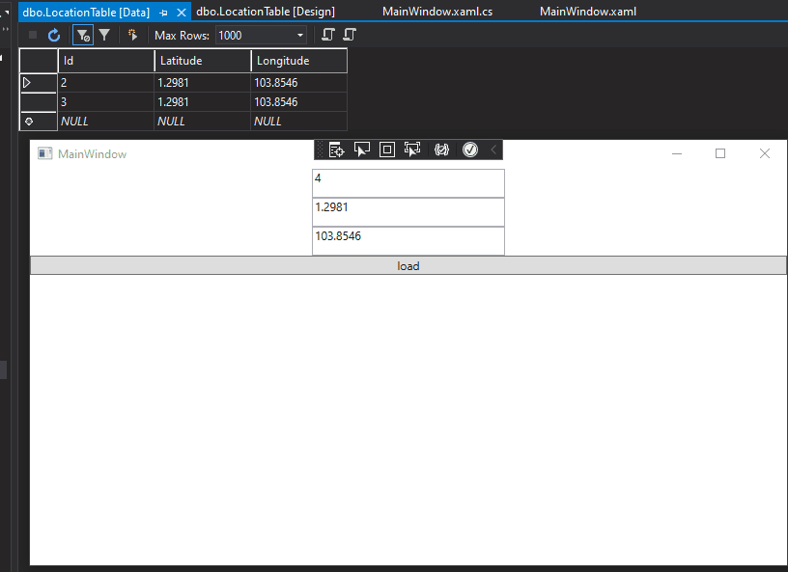Viewport: 788px width, 572px height.
Task: Open the MainWindow.xaml.cs tab
Action: pyautogui.click(x=437, y=12)
